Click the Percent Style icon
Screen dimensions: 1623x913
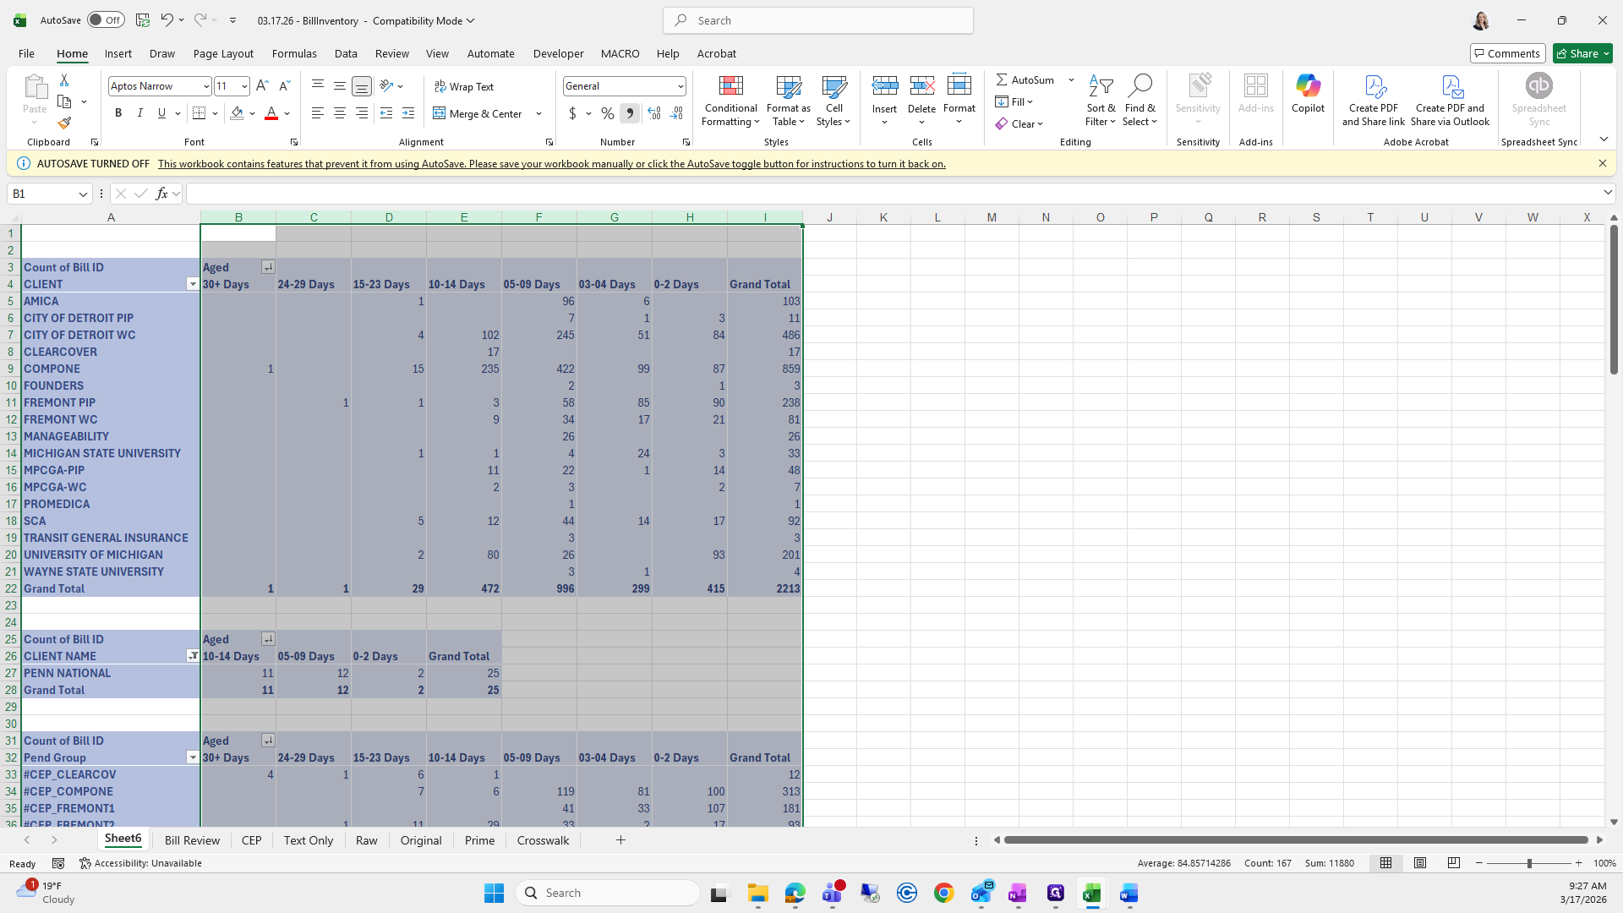[x=607, y=113]
